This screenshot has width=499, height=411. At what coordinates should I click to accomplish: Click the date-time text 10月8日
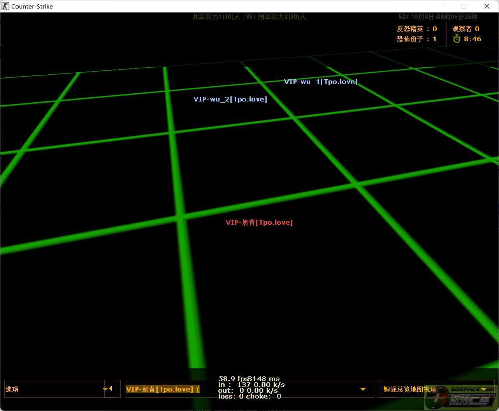[422, 17]
